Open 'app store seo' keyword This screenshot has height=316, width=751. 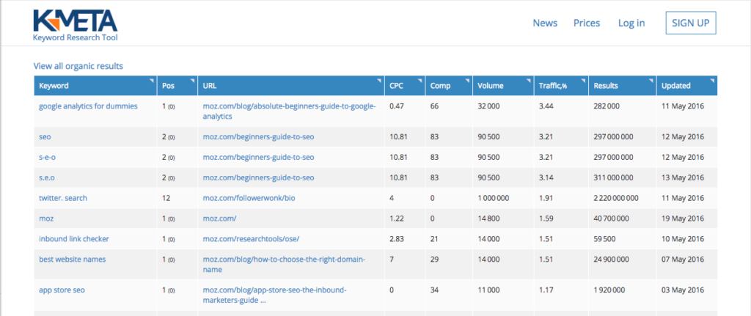point(62,290)
